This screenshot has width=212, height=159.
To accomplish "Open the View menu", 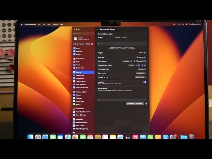I will point(49,25).
